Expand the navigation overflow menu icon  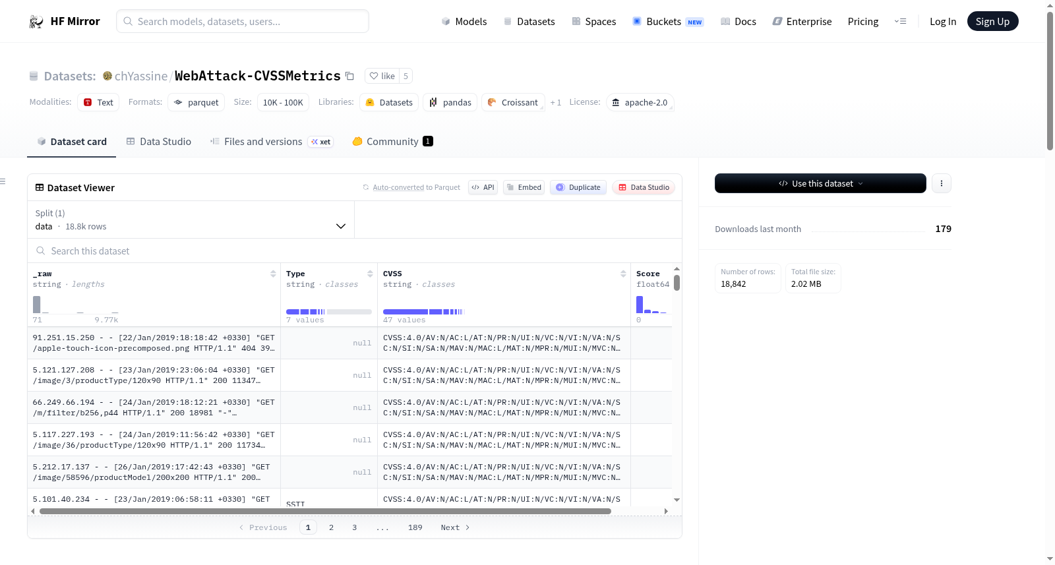click(x=901, y=21)
